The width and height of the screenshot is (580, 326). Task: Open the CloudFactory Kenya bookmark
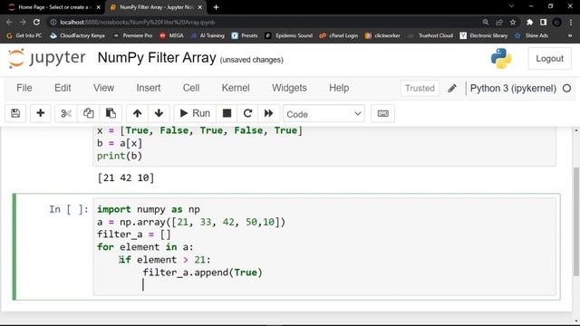[x=77, y=35]
